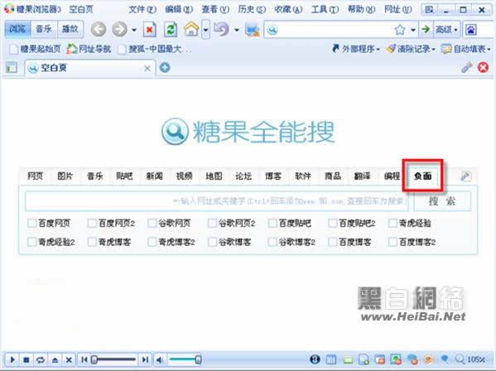This screenshot has width=496, height=371.
Task: Open dropdown arrow next to star icon
Action: pyautogui.click(x=413, y=30)
